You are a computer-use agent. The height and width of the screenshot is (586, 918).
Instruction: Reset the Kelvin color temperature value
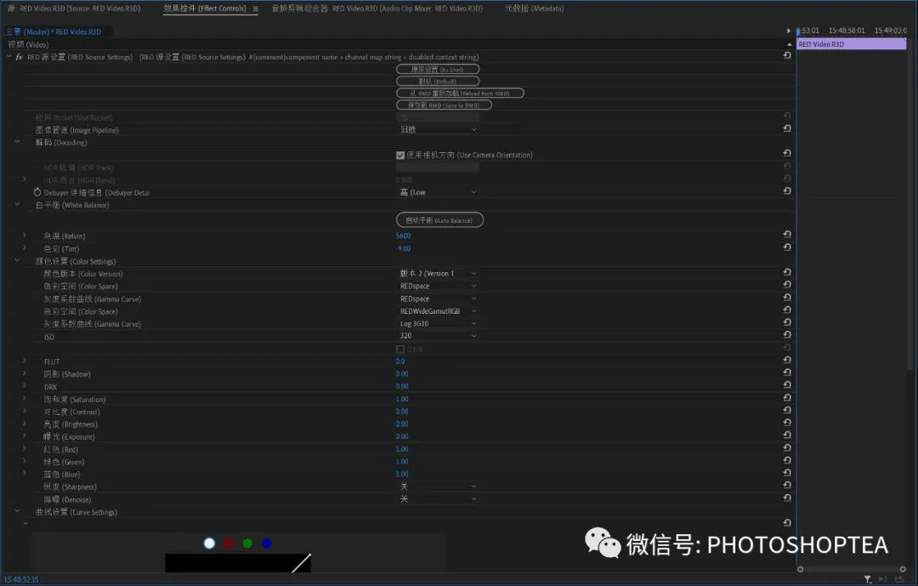pos(787,235)
